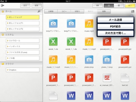Tap the search magnifier in ホーム header
The width and height of the screenshot is (136, 102).
coord(39,11)
